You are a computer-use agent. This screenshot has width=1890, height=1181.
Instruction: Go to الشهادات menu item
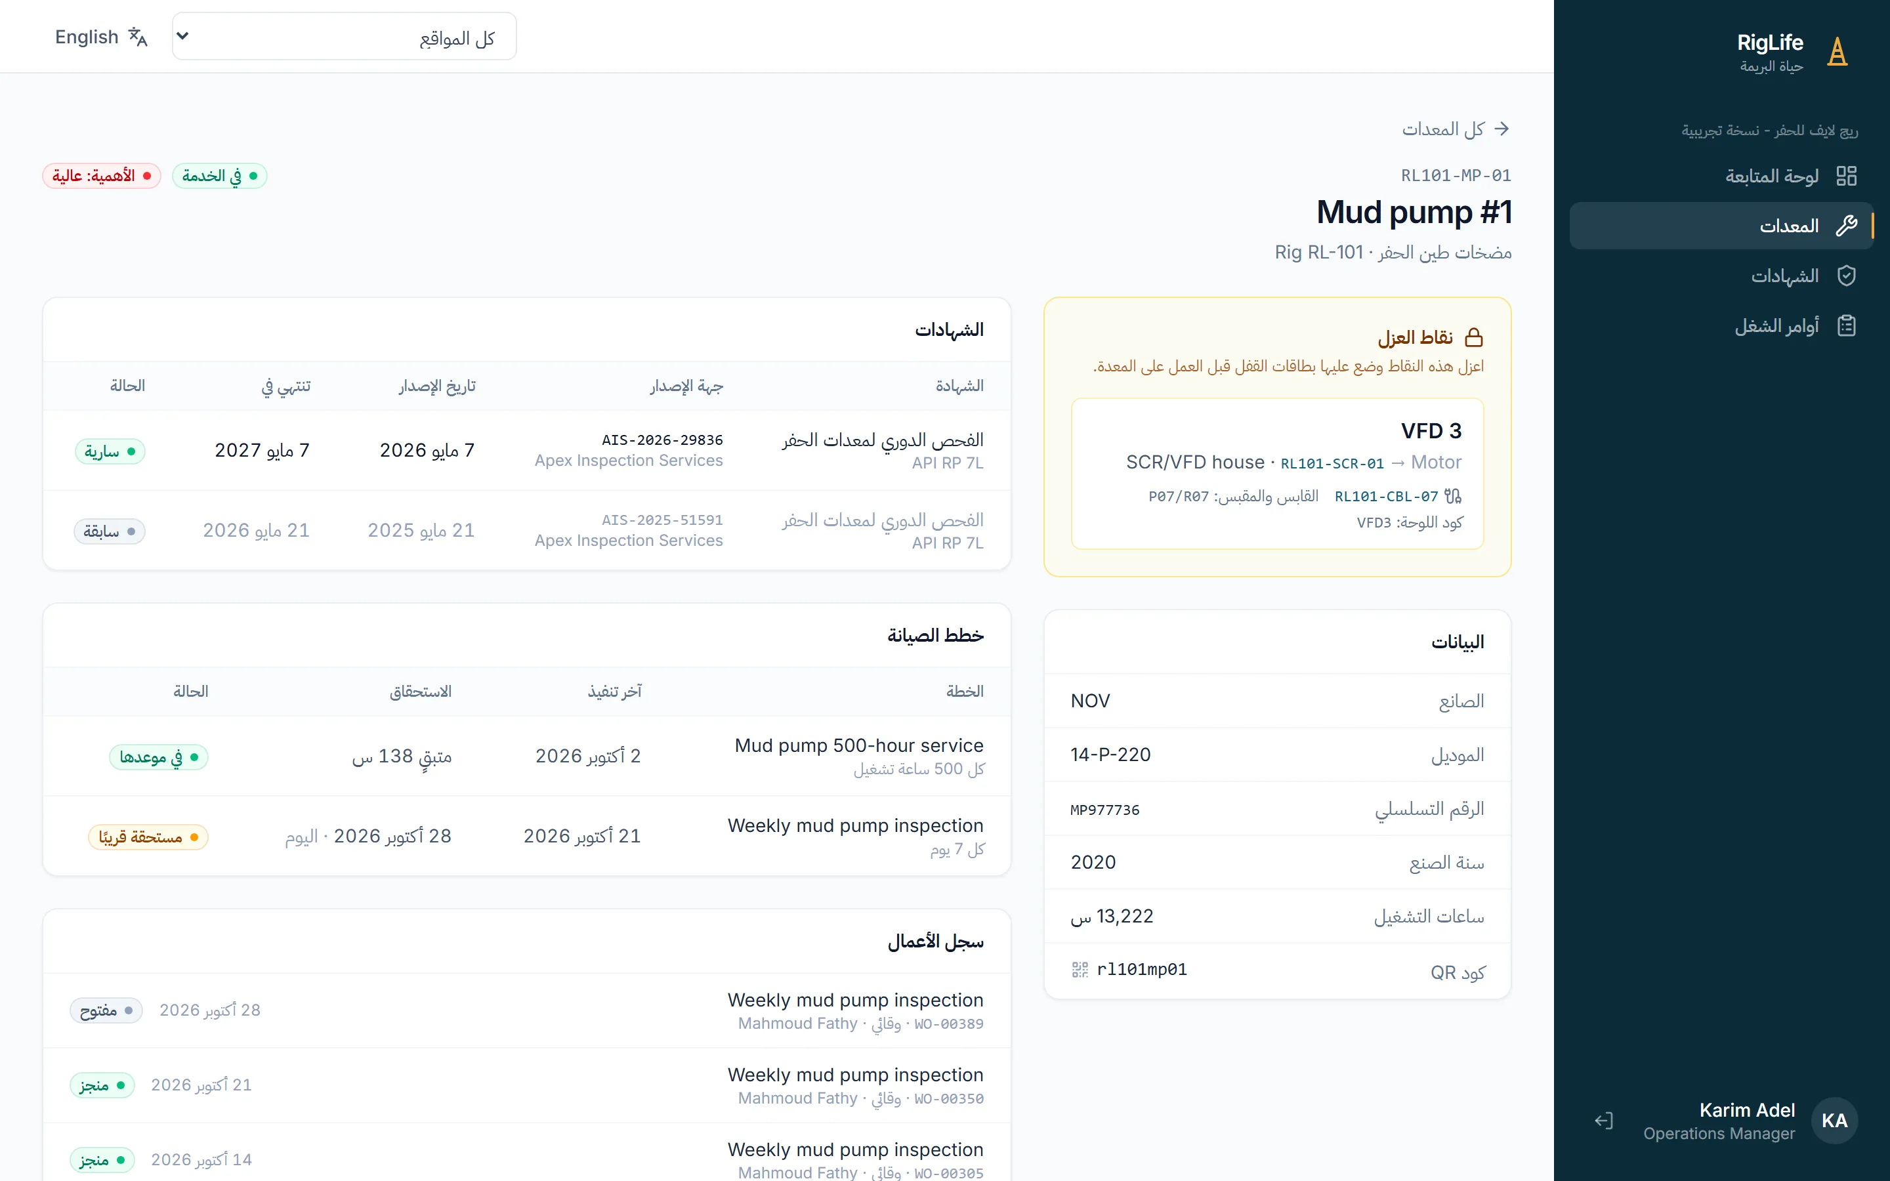(x=1721, y=276)
